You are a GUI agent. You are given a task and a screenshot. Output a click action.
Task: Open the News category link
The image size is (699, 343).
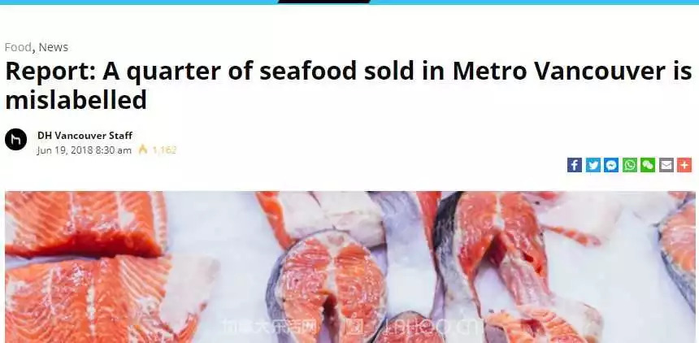54,47
